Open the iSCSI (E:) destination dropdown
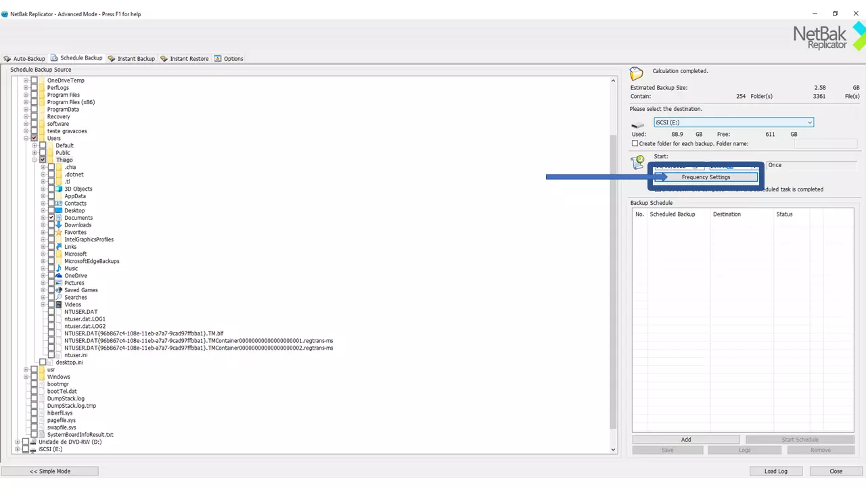 tap(809, 122)
